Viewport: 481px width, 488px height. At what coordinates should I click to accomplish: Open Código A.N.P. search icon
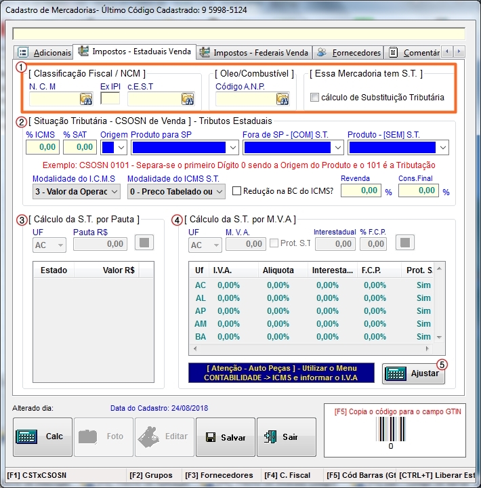tap(283, 99)
